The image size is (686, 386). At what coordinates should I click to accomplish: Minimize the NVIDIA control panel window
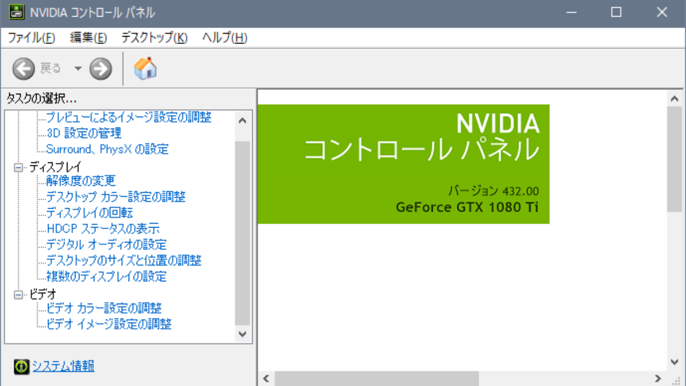(x=571, y=13)
